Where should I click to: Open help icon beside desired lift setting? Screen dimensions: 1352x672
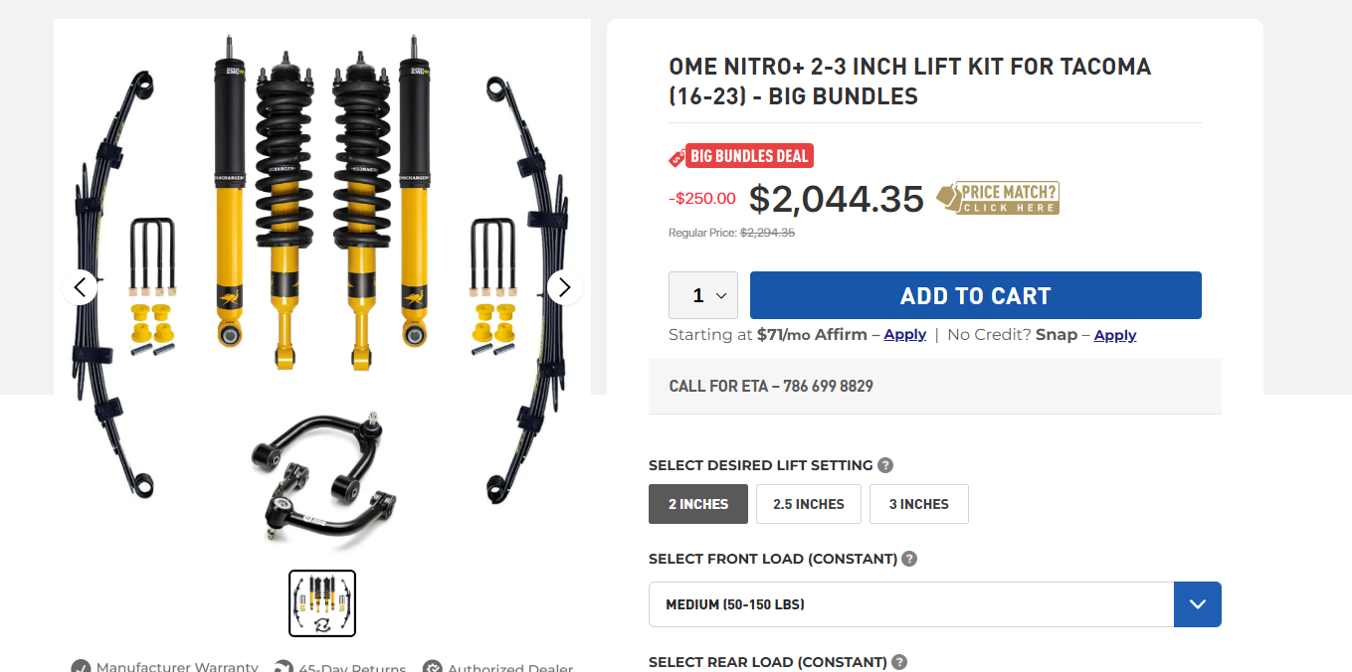pos(885,465)
